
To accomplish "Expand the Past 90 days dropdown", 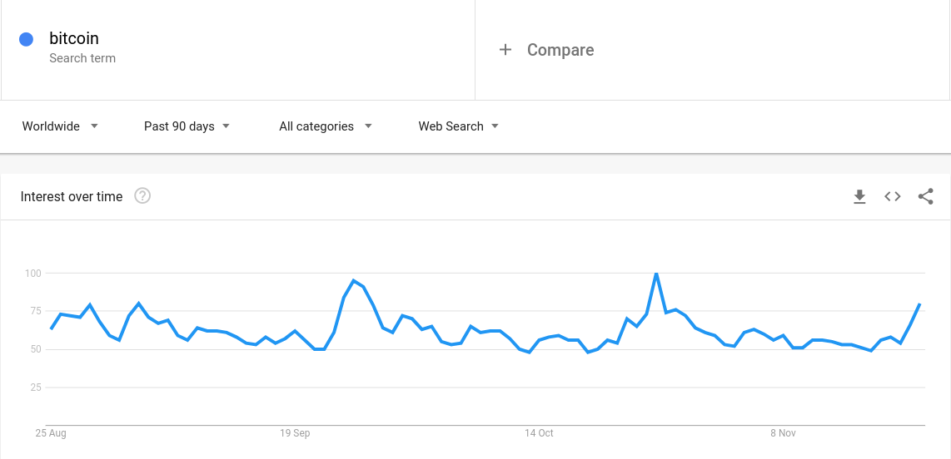I will click(x=187, y=126).
